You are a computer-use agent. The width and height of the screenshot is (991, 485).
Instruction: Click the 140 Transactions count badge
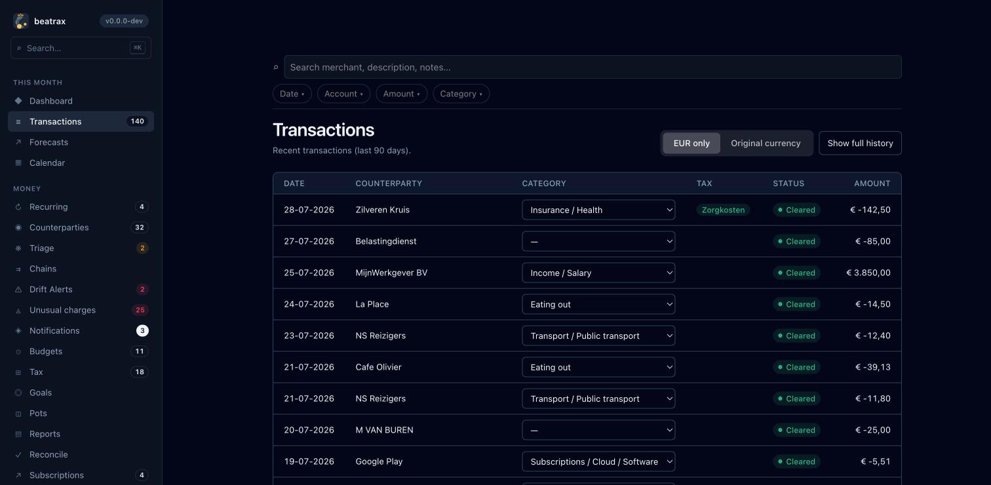coord(137,121)
